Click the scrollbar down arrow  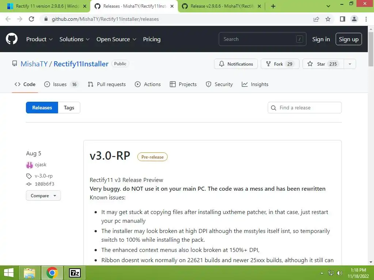click(x=371, y=262)
